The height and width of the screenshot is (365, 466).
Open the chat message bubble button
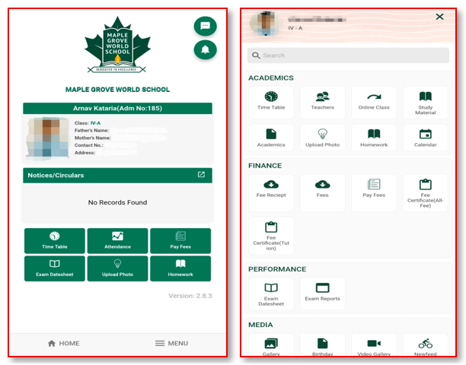(x=205, y=26)
